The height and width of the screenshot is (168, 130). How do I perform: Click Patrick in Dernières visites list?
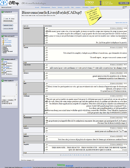pos(5,62)
